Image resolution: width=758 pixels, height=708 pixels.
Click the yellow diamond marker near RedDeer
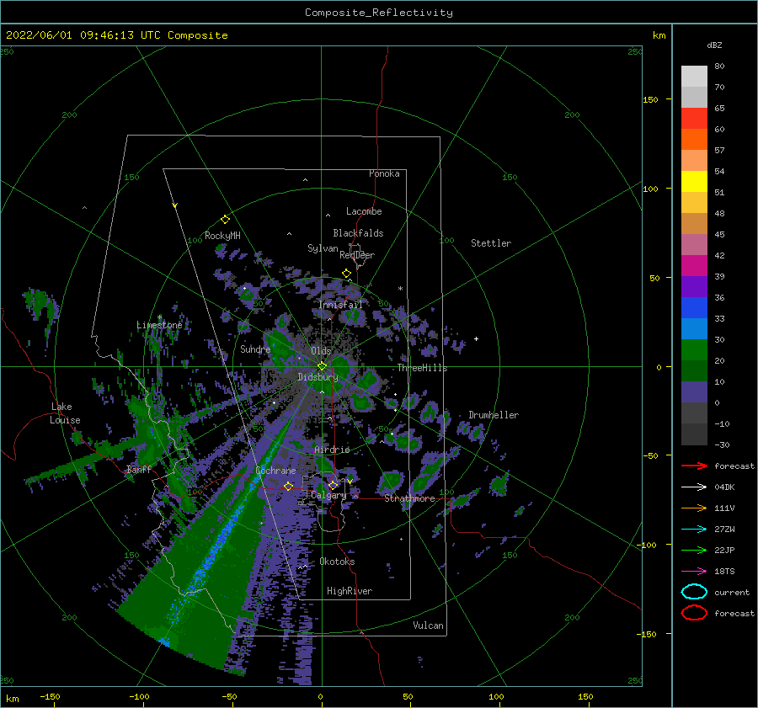347,274
